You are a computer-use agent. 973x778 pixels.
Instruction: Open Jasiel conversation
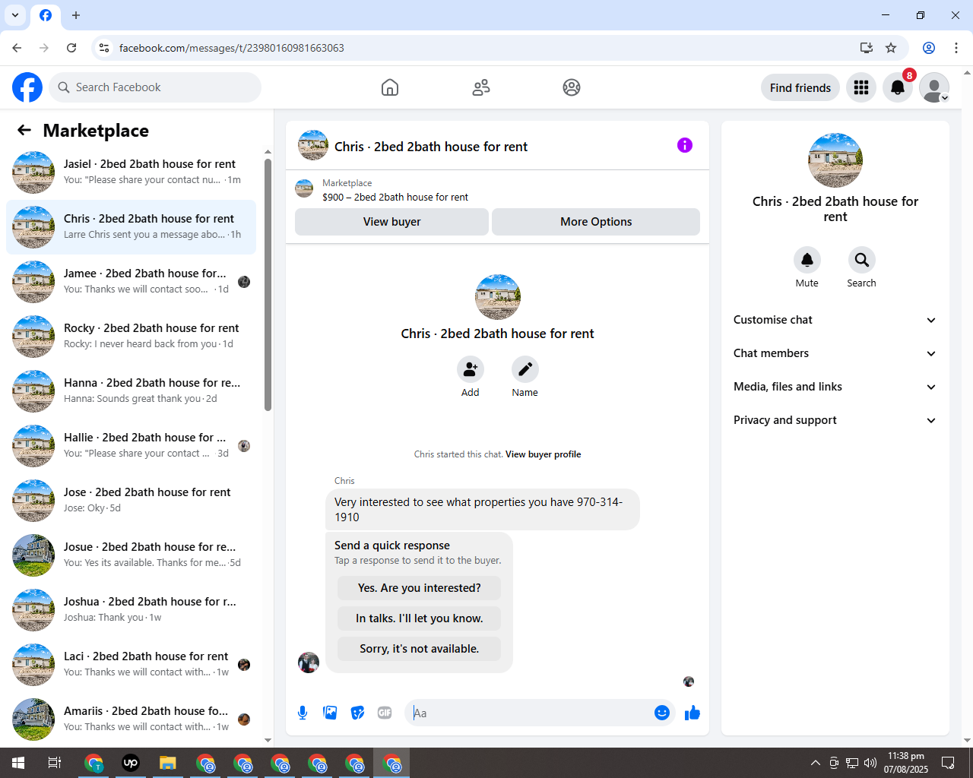tap(131, 172)
